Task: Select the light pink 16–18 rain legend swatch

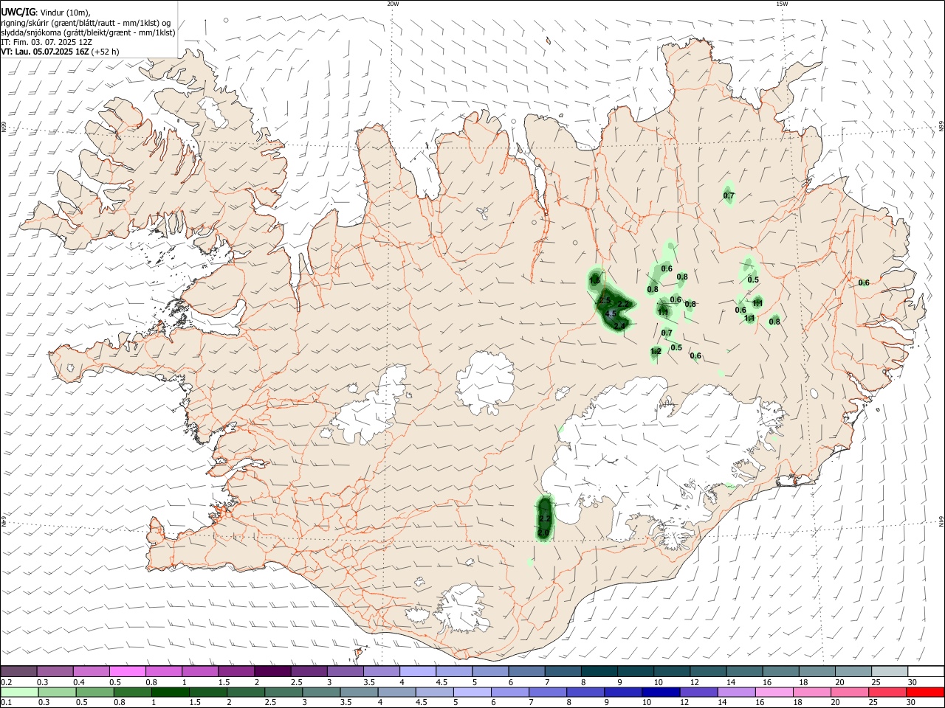Action: tap(774, 692)
